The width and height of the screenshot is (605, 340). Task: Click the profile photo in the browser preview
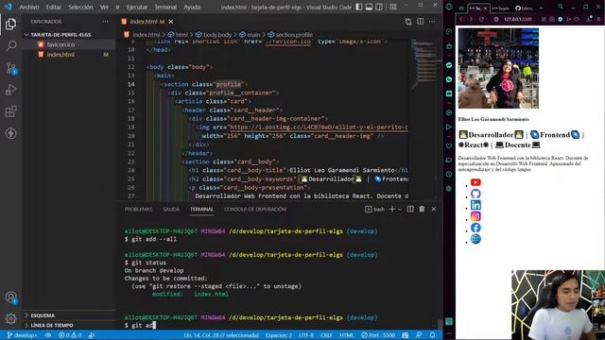tap(498, 68)
